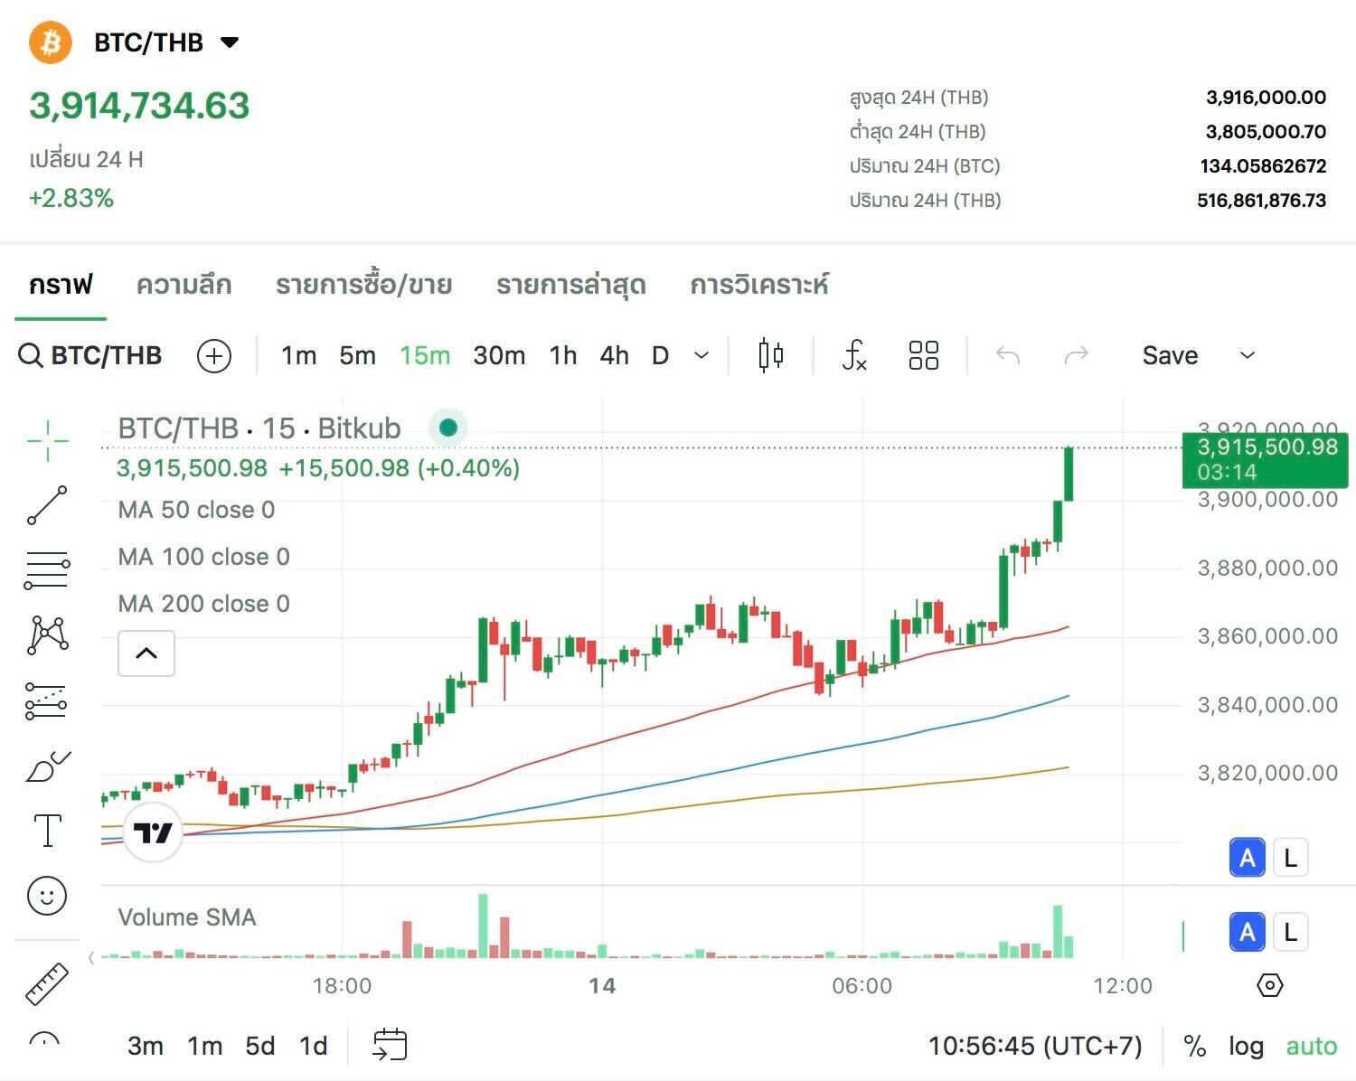The image size is (1356, 1081).
Task: Switch to the ความลึก tab
Action: (x=184, y=285)
